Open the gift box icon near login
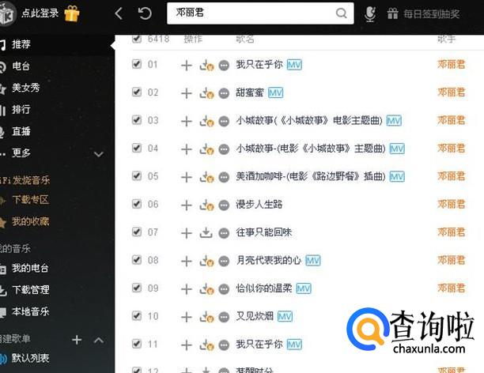 point(72,13)
